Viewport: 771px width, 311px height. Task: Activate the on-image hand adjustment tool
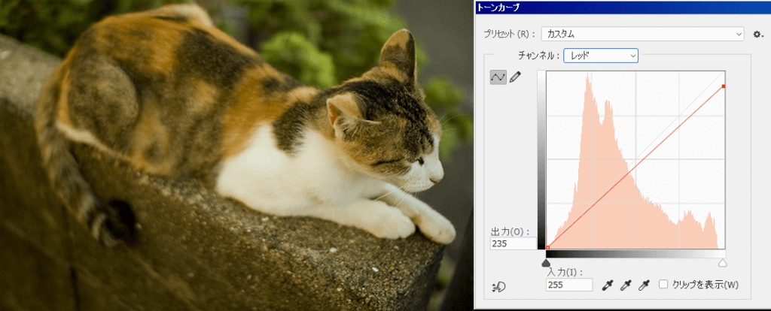click(x=498, y=286)
